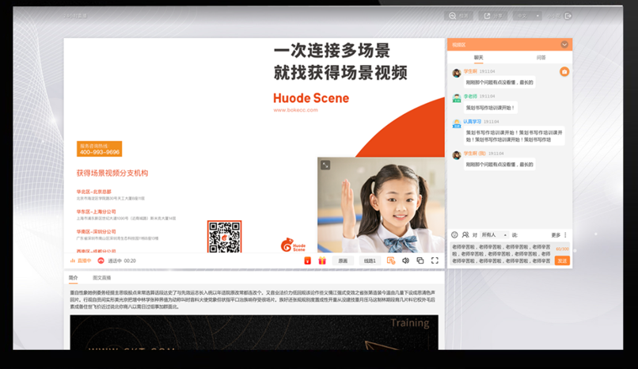Click the 李老师 username in chat
This screenshot has height=369, width=638.
point(470,97)
